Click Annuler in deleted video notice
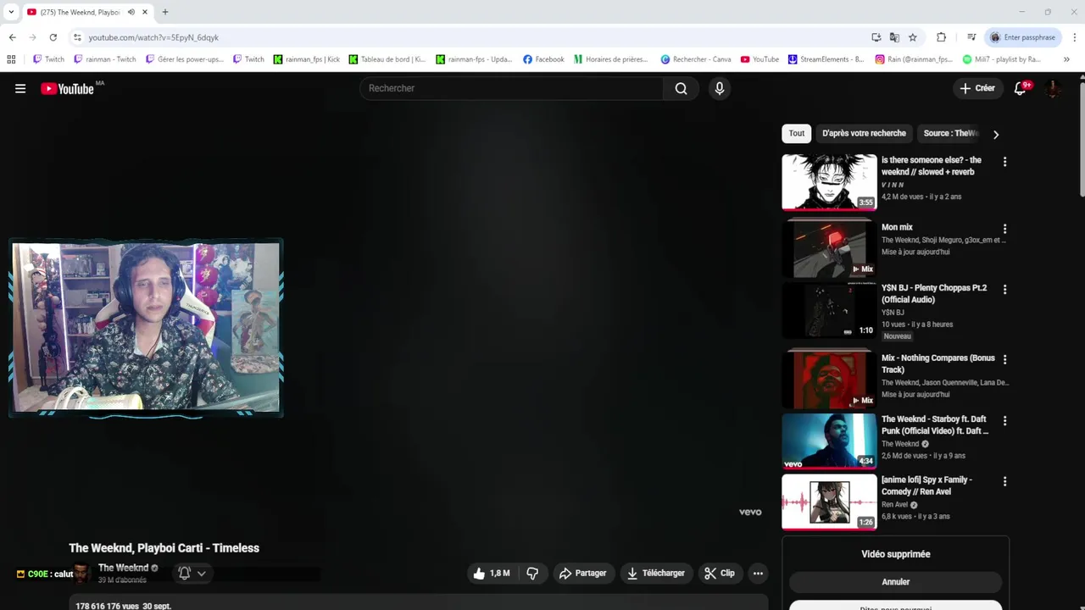 (x=895, y=582)
